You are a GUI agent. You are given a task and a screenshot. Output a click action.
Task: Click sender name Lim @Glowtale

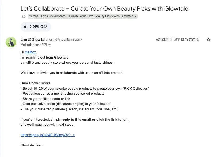click(x=34, y=40)
